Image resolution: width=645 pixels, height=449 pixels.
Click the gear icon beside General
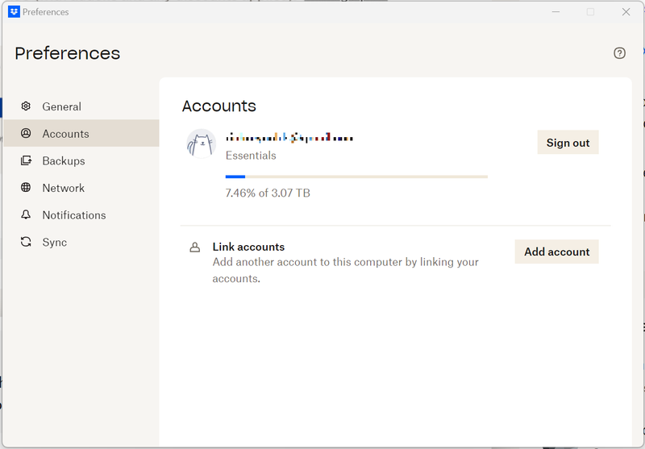(26, 106)
